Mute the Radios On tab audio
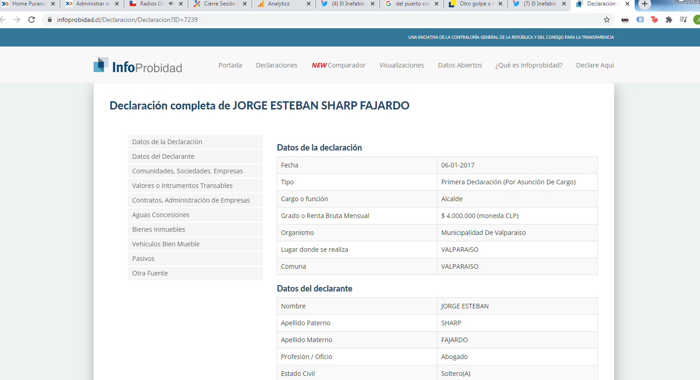700x380 pixels. coord(171,4)
